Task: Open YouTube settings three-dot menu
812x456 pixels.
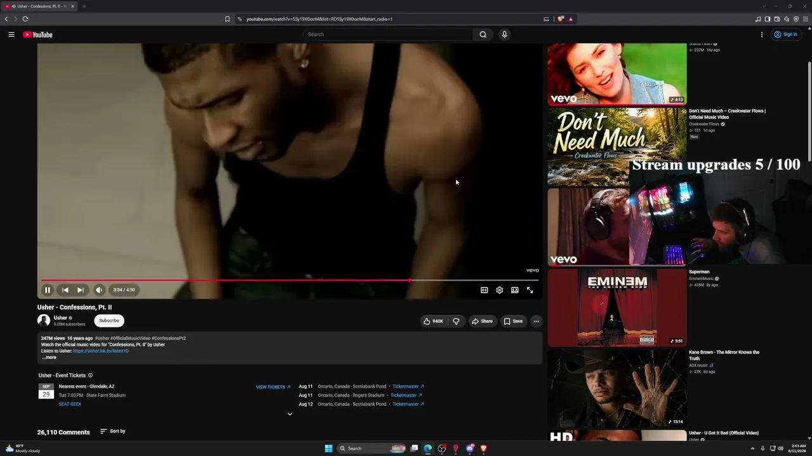Action: pos(762,35)
